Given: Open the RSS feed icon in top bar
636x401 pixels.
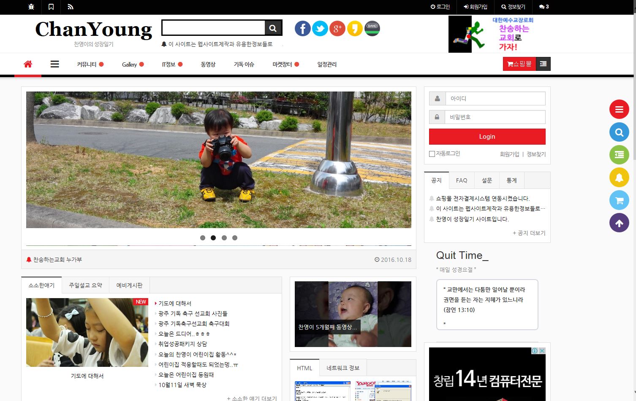Looking at the screenshot, I should pos(71,7).
